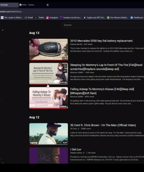
Task: Visit Dianne Gerrity channel
Action: pyautogui.click(x=76, y=44)
